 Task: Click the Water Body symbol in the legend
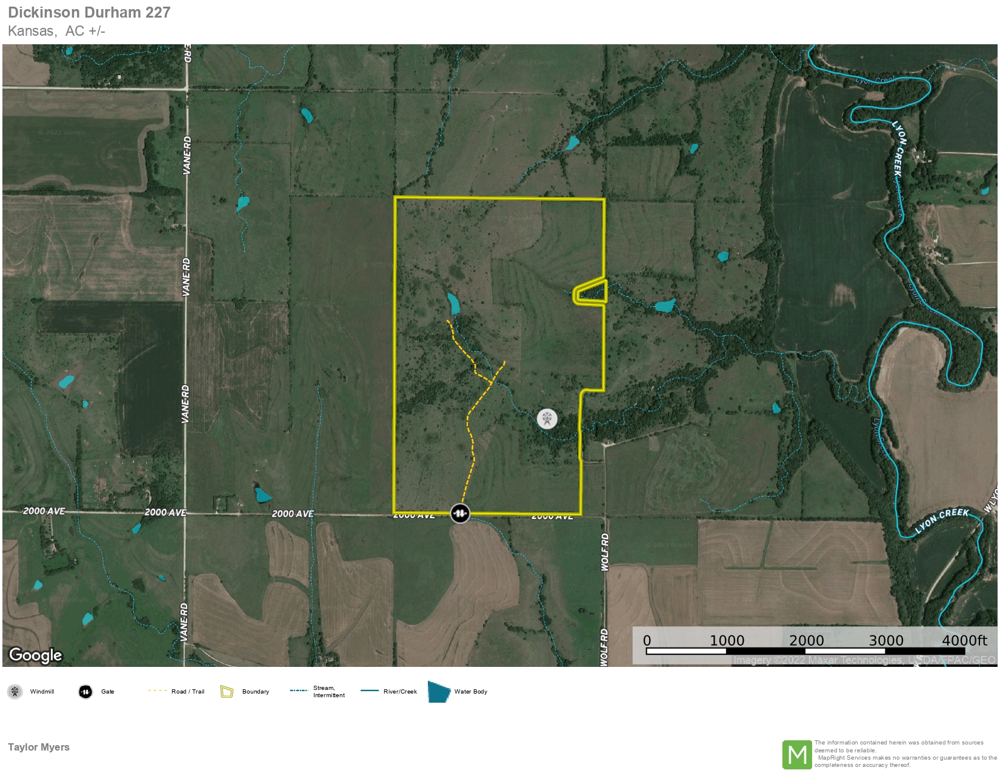point(439,691)
